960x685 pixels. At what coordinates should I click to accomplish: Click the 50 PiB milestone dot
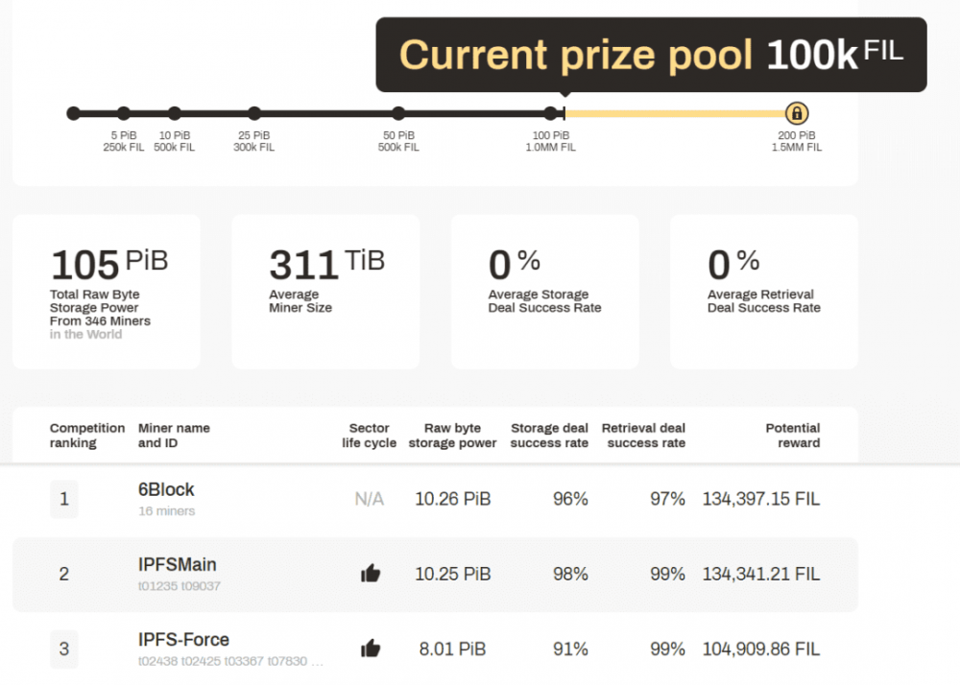(398, 113)
